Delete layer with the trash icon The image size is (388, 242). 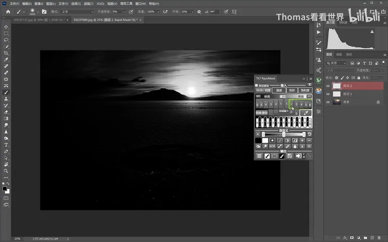coord(379,238)
